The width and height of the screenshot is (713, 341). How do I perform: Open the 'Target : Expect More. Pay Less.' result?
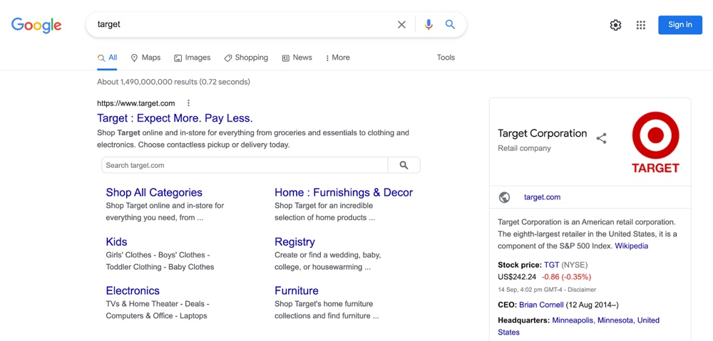click(x=175, y=118)
